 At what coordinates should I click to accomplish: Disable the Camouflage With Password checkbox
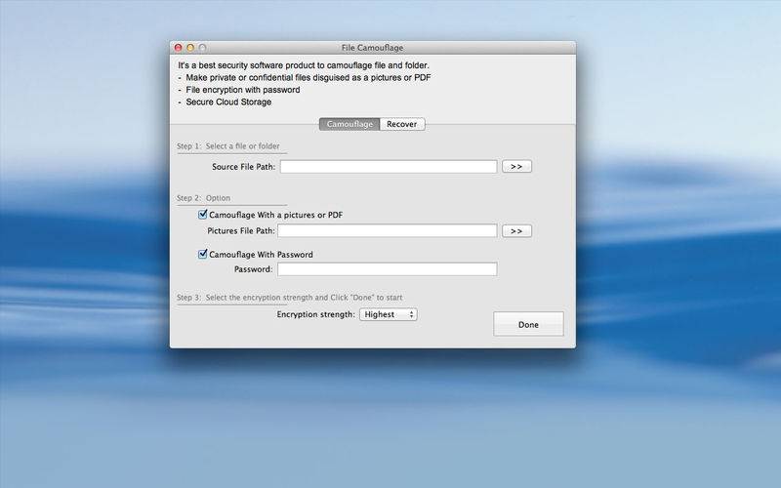point(203,255)
